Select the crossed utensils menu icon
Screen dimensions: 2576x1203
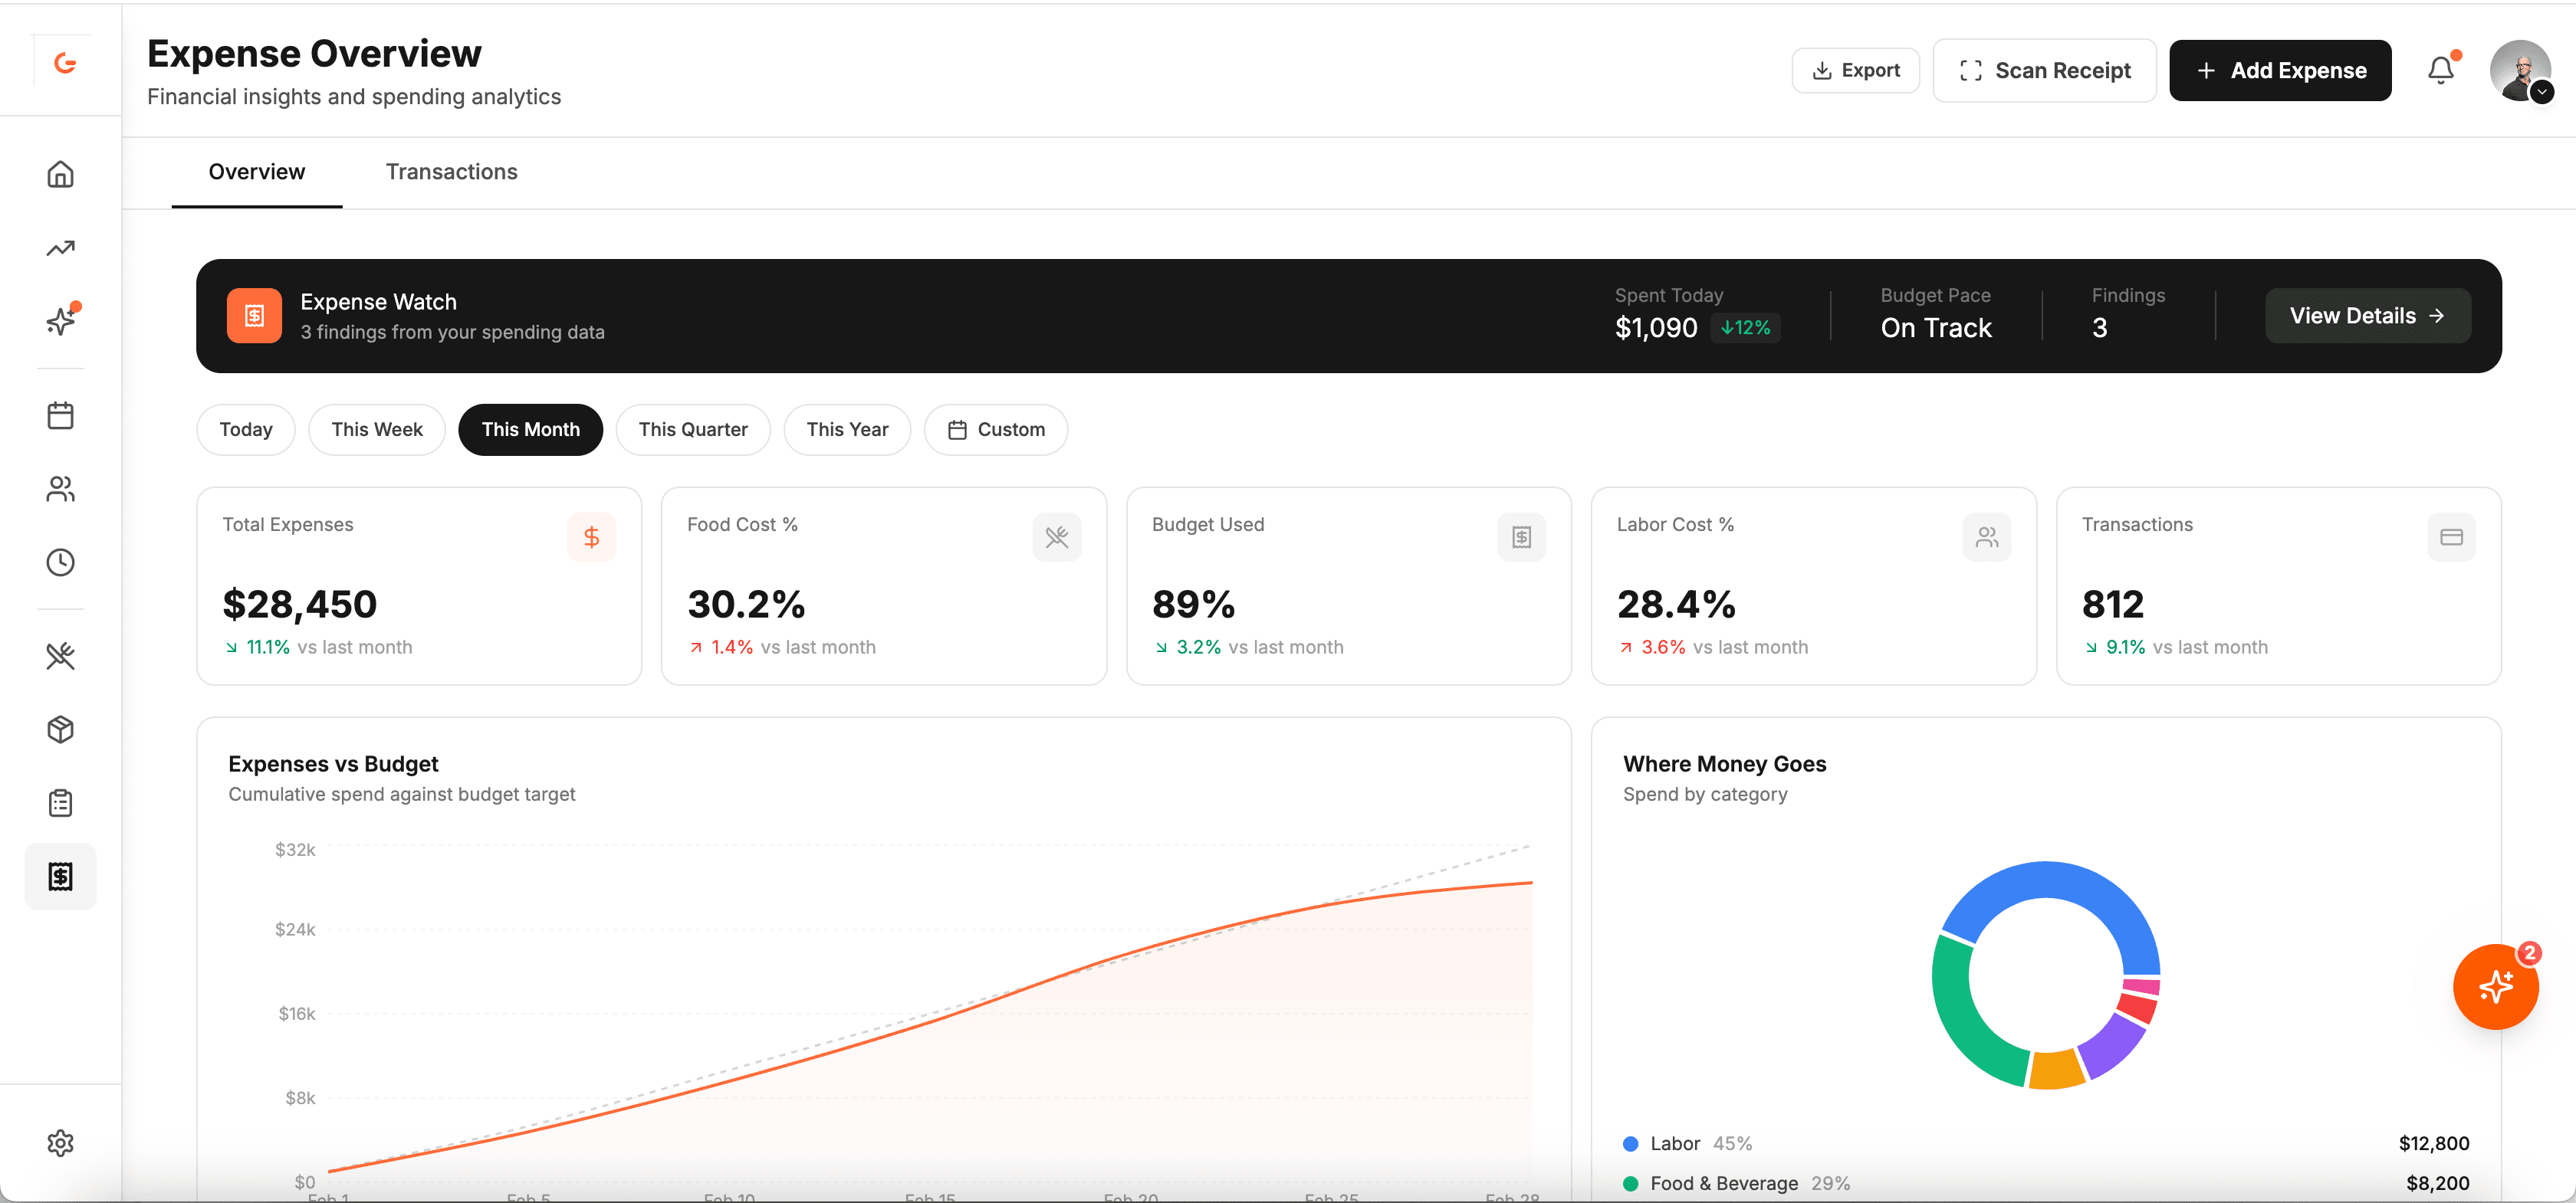[x=60, y=655]
